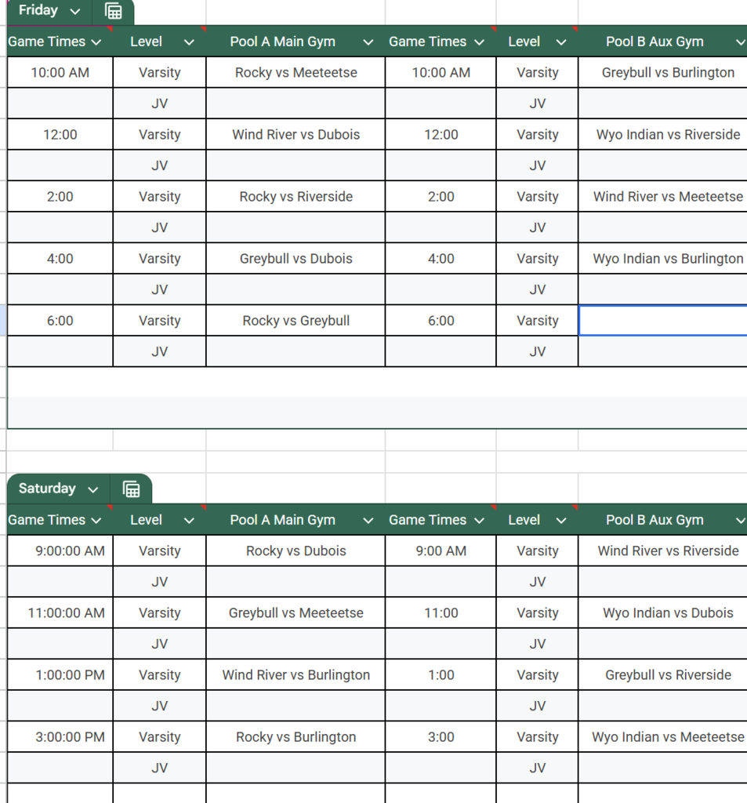
Task: Select the Rocky vs Meeteetse cell
Action: pos(296,72)
